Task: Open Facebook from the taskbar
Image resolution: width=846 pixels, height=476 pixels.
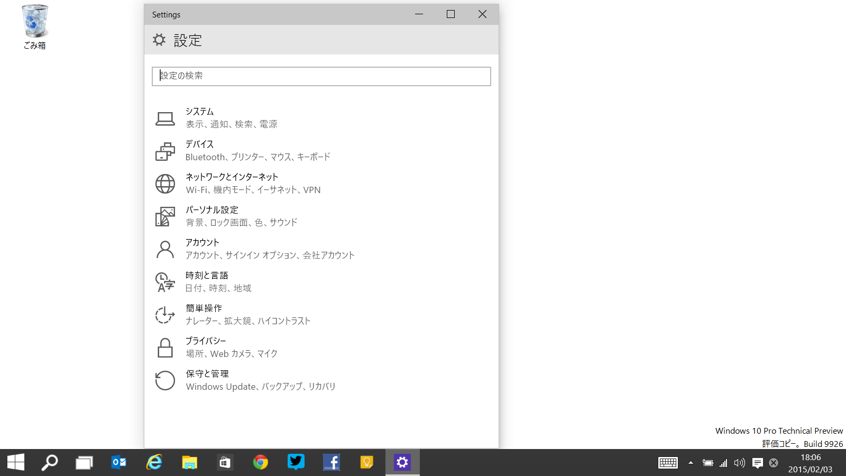Action: [332, 462]
